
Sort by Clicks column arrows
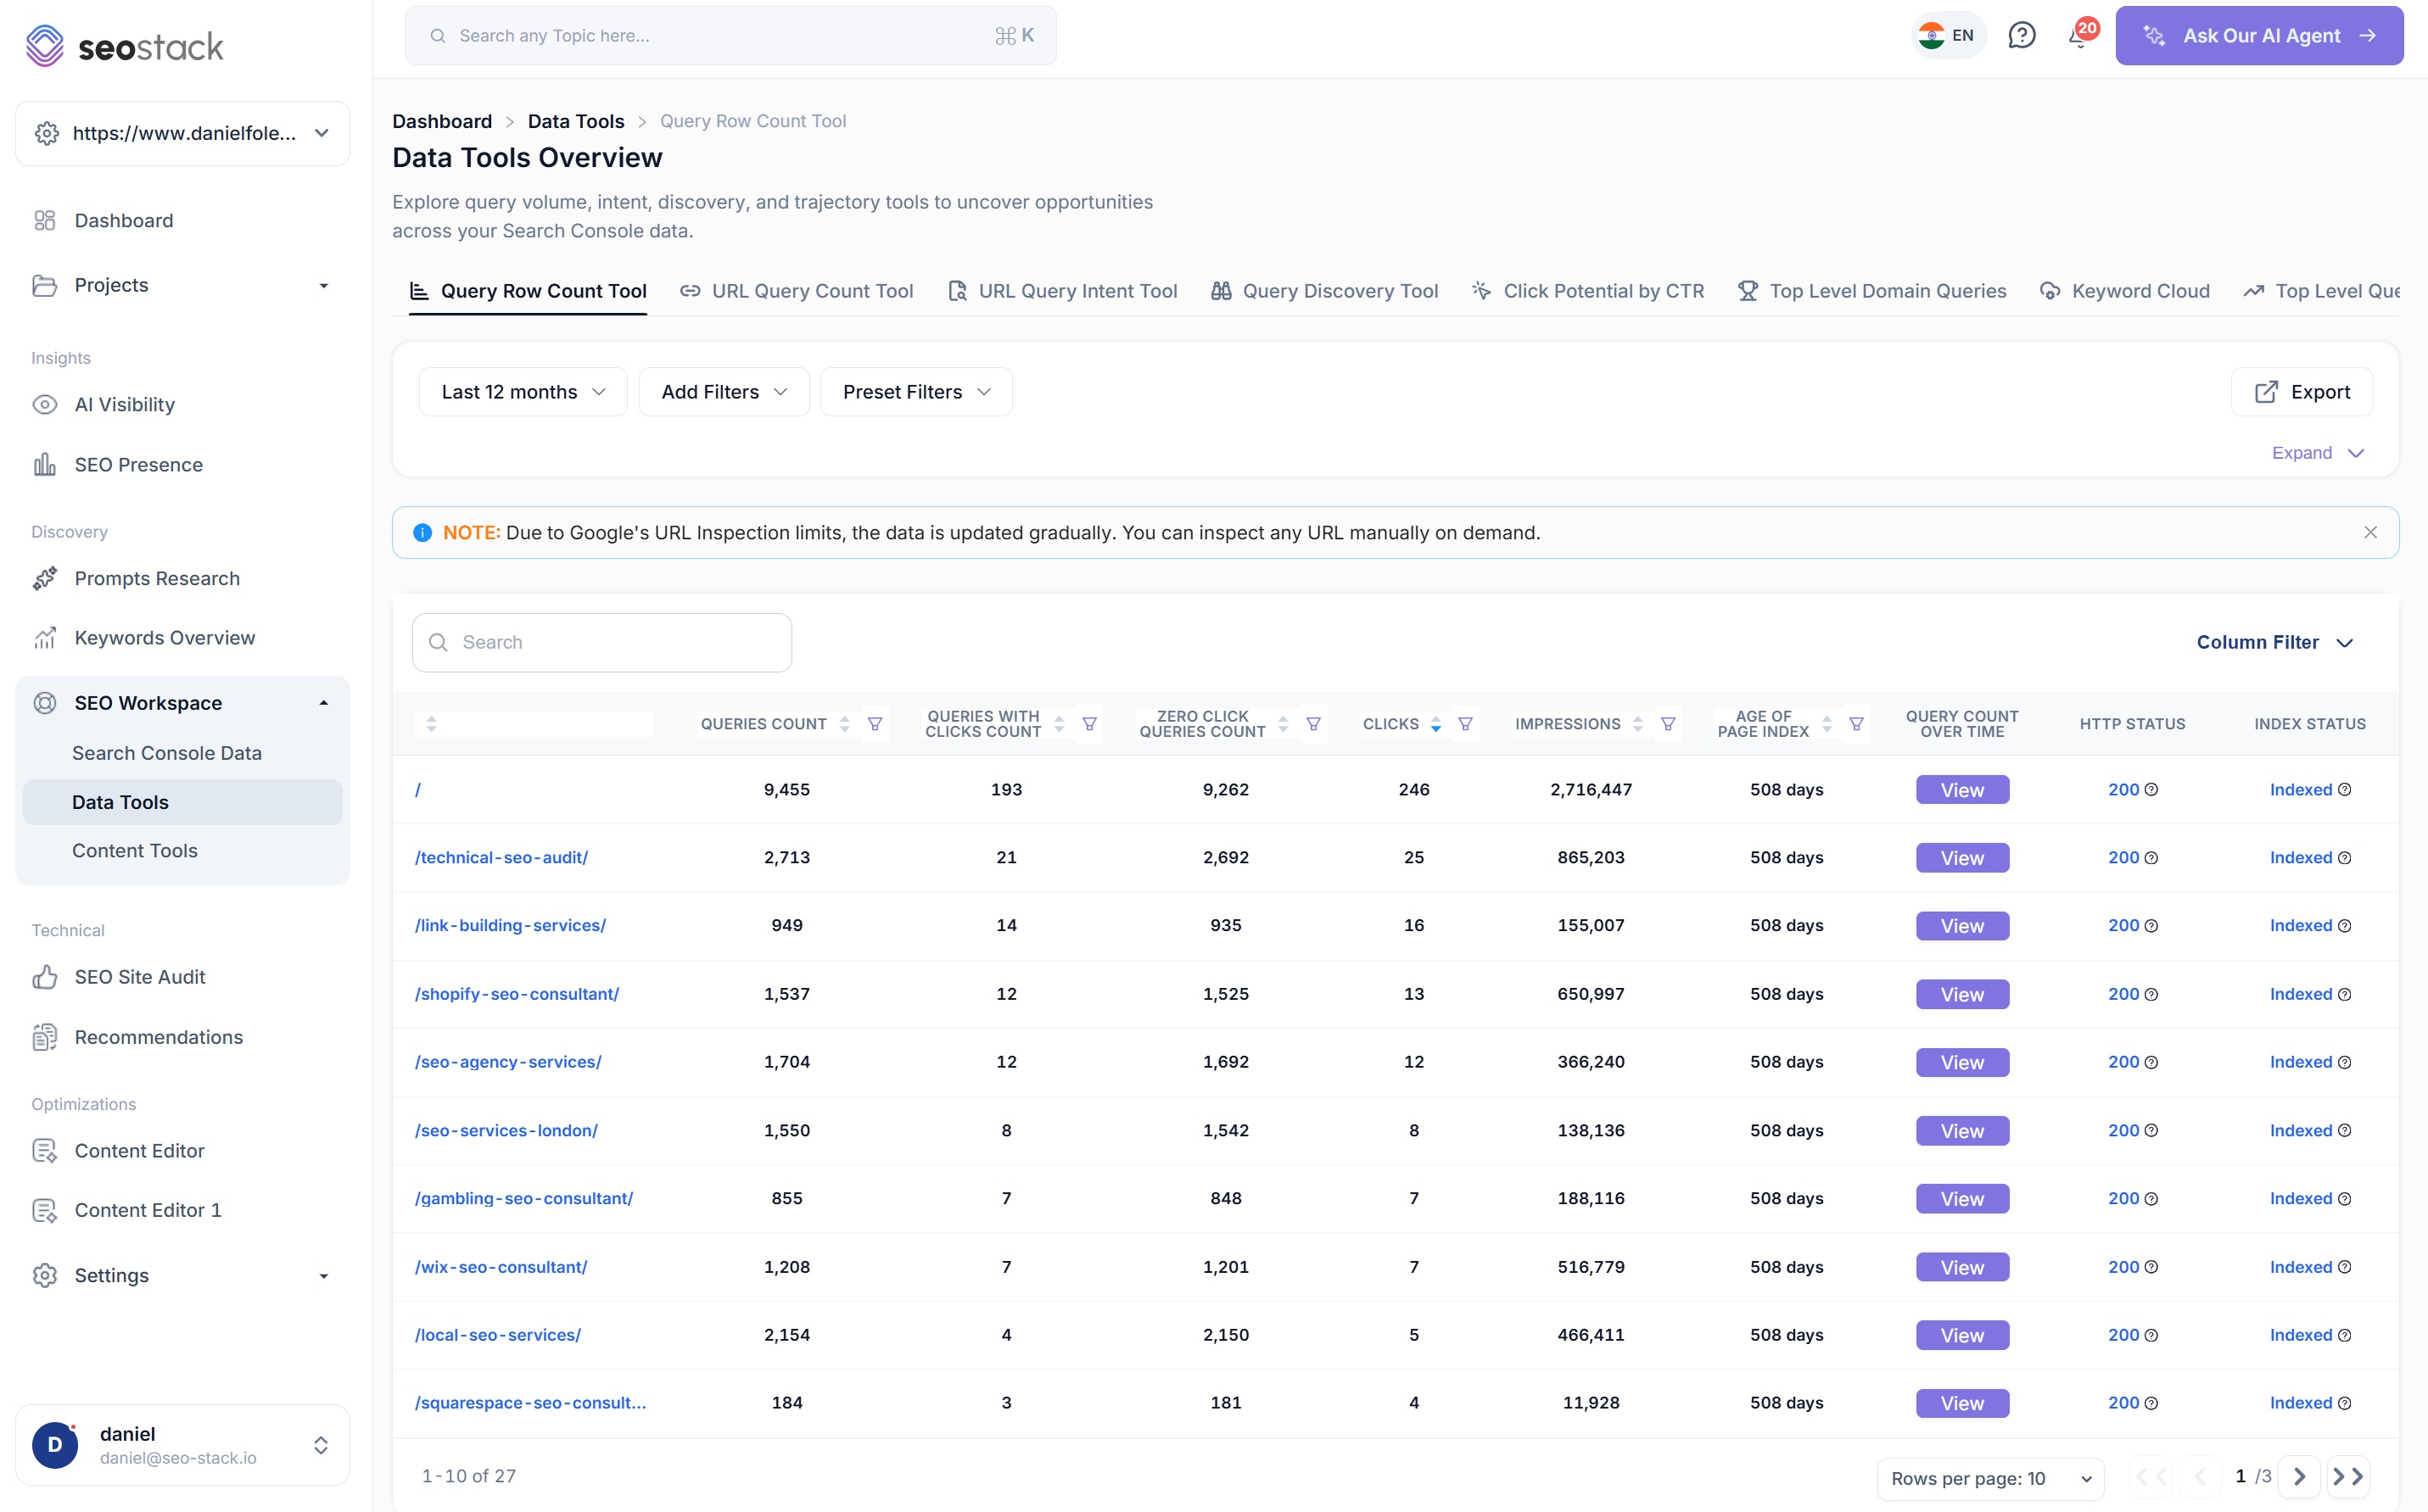1435,724
